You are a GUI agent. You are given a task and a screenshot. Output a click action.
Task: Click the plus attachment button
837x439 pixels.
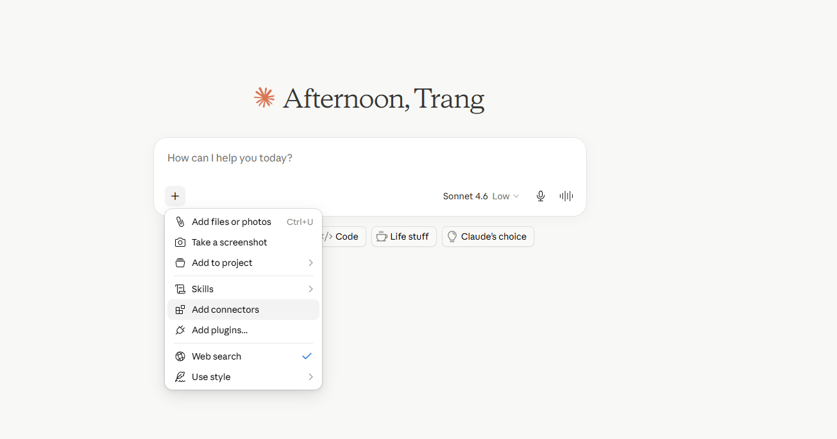(x=175, y=196)
